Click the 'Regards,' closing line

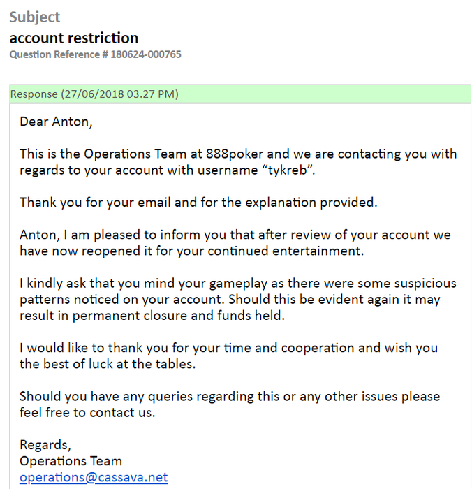coord(45,445)
